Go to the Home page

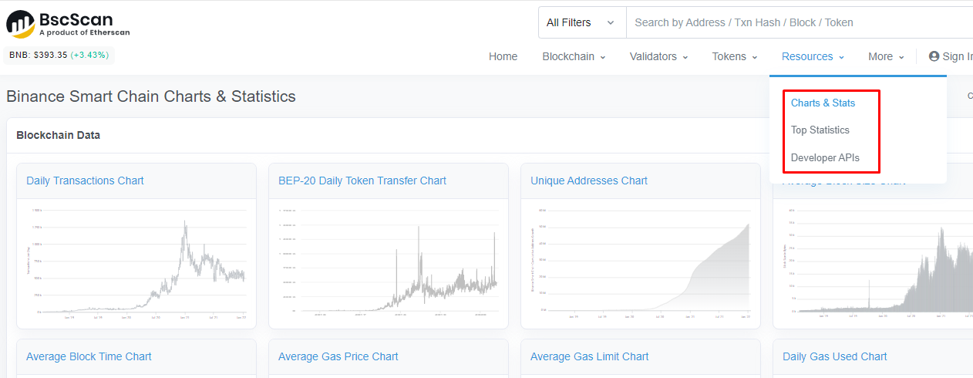tap(503, 56)
